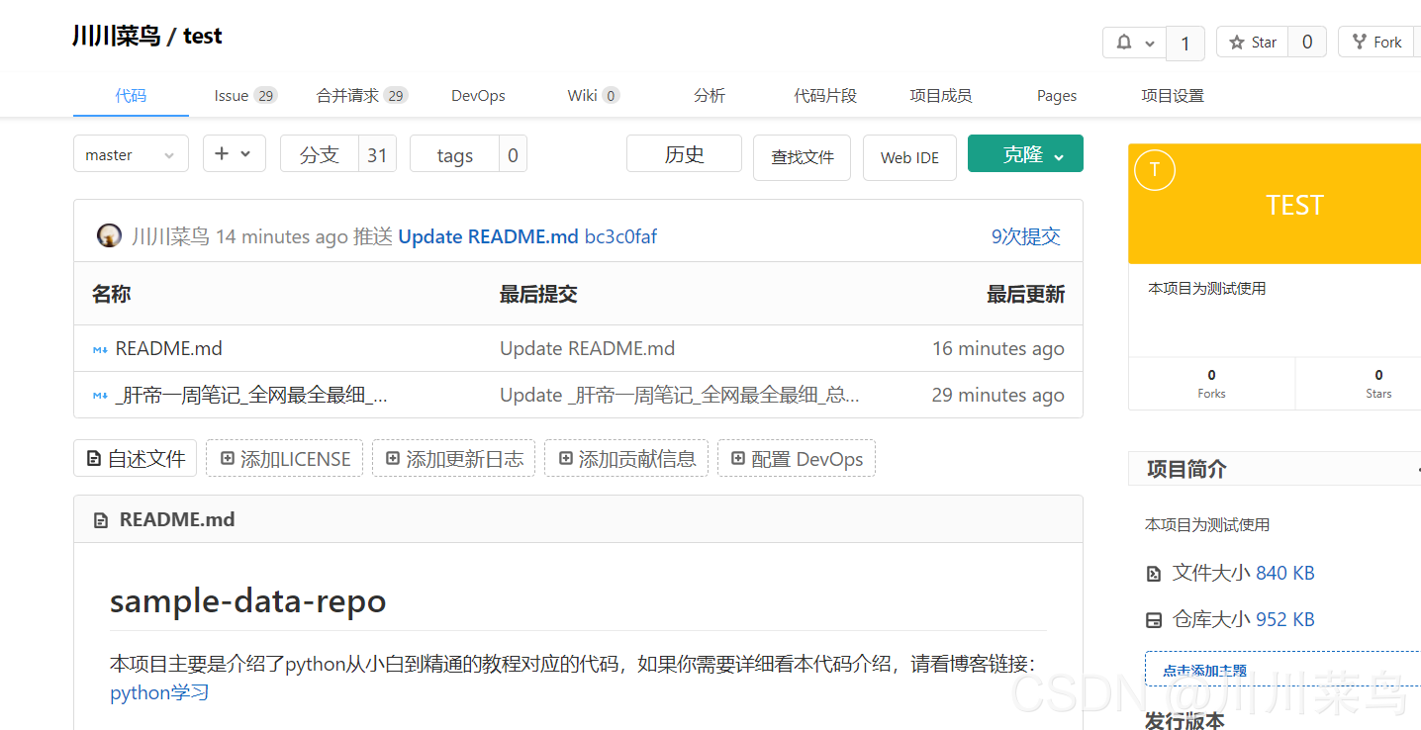Open the Web IDE button
1421x730 pixels.
point(909,158)
